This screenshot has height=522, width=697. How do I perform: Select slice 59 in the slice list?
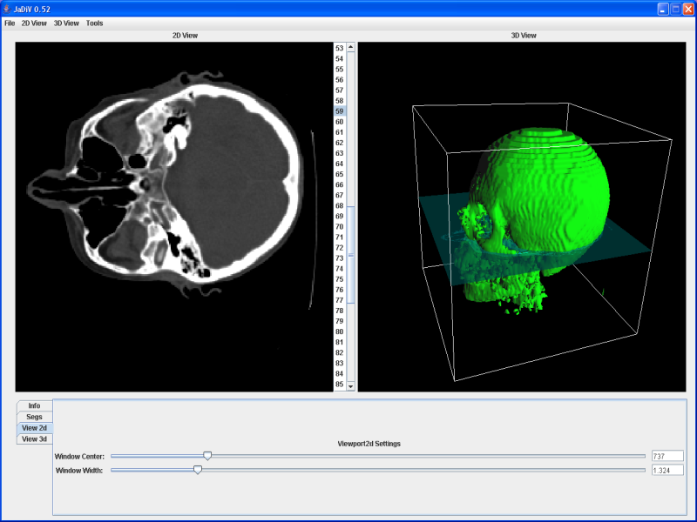point(339,111)
